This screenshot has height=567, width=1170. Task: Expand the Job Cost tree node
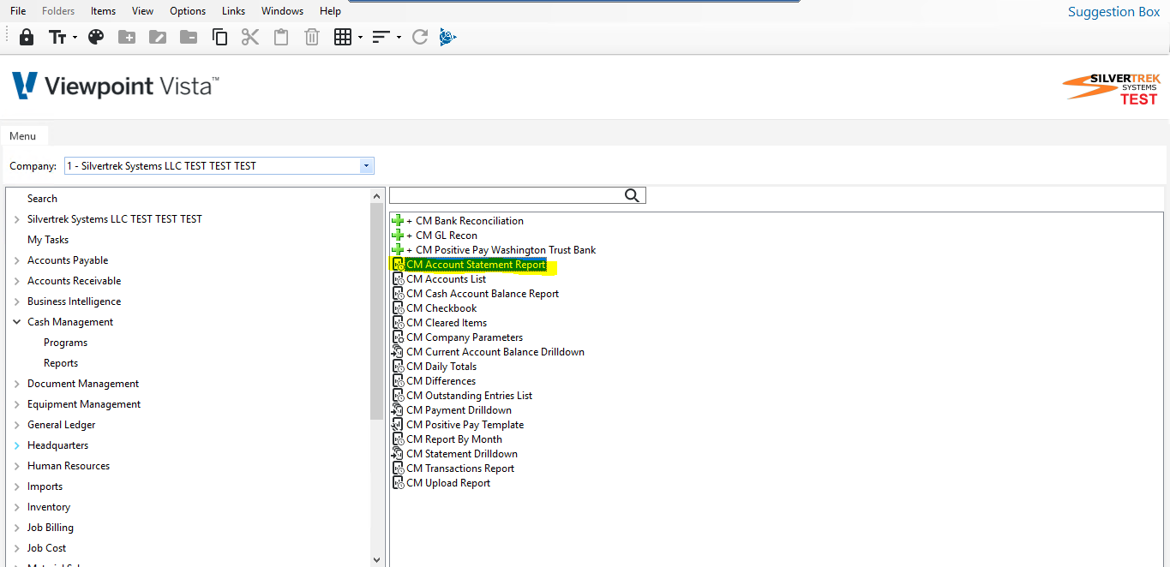[17, 548]
